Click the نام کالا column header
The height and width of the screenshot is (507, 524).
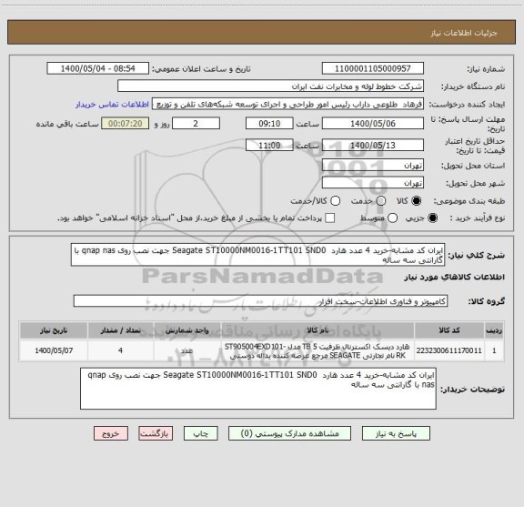pos(317,330)
